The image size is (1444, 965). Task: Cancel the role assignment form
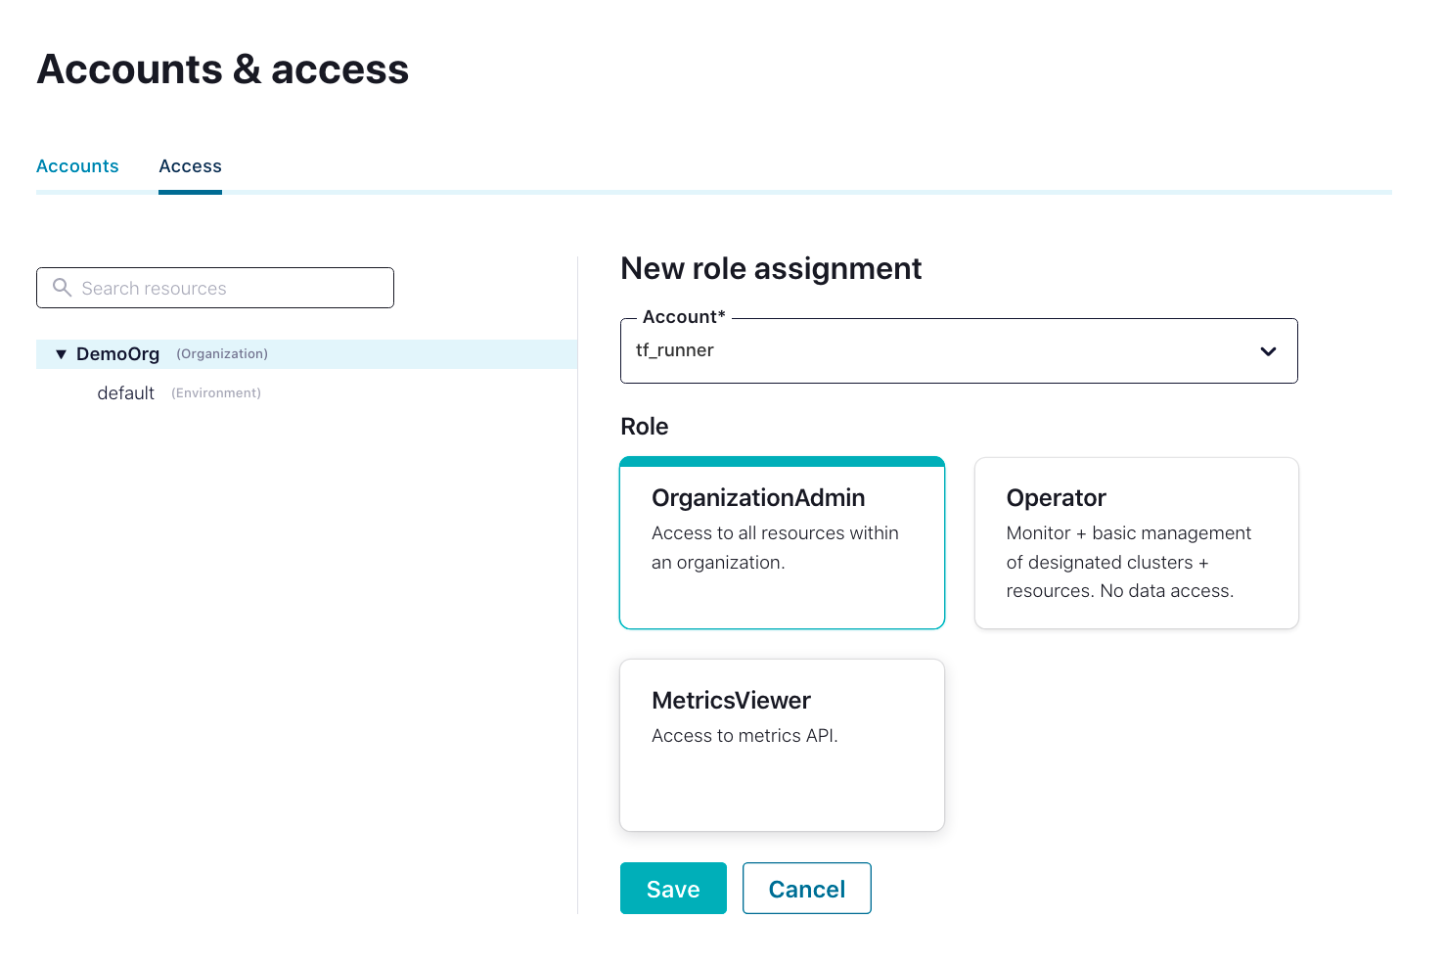click(806, 888)
